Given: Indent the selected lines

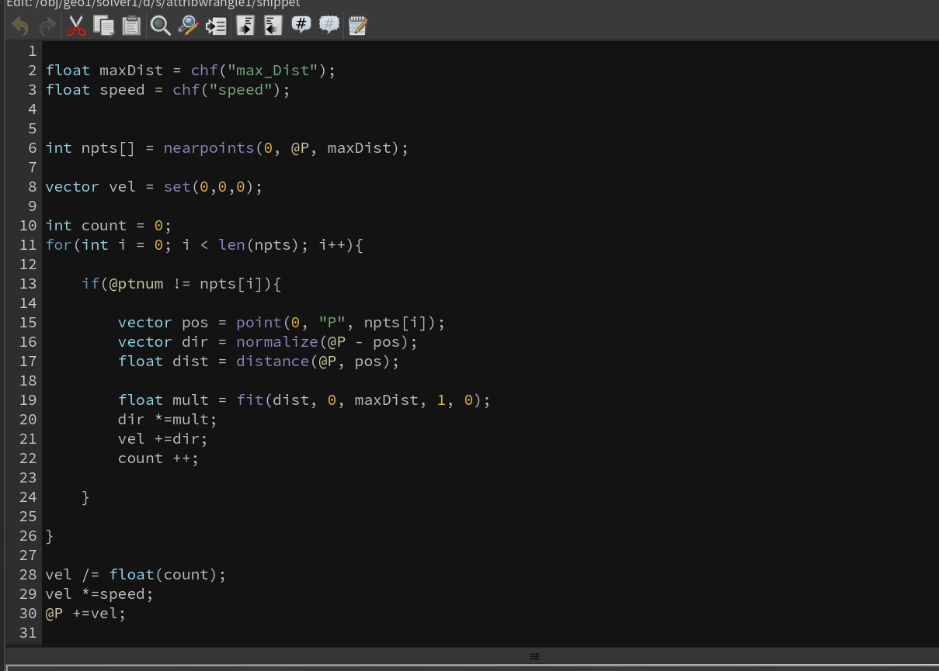Looking at the screenshot, I should pyautogui.click(x=245, y=26).
